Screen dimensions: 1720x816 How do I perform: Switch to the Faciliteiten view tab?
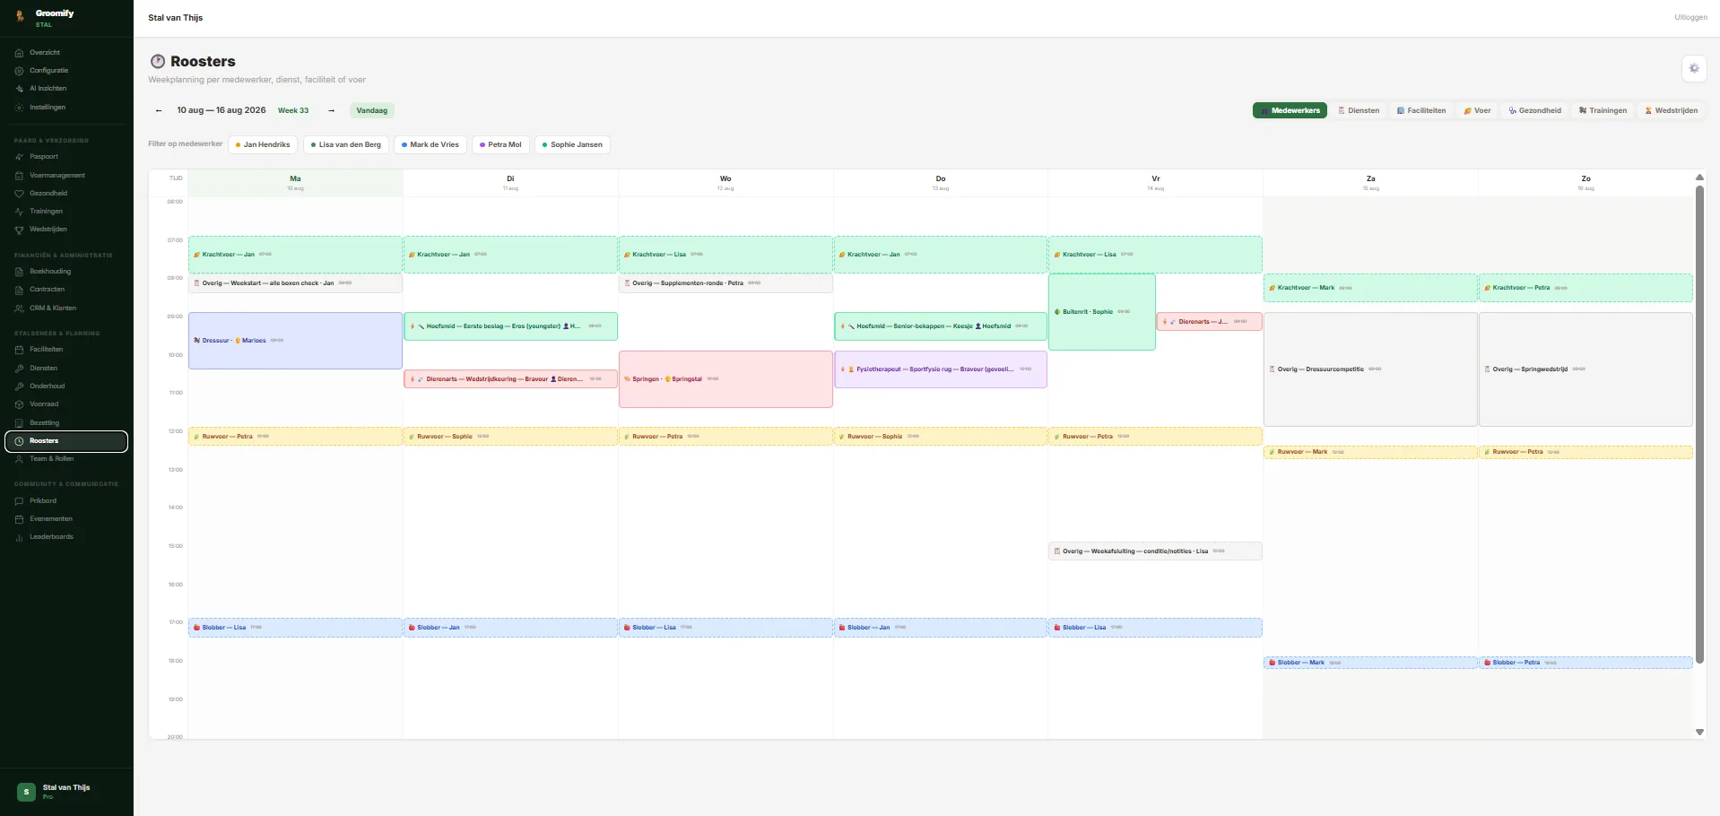[x=1421, y=110]
